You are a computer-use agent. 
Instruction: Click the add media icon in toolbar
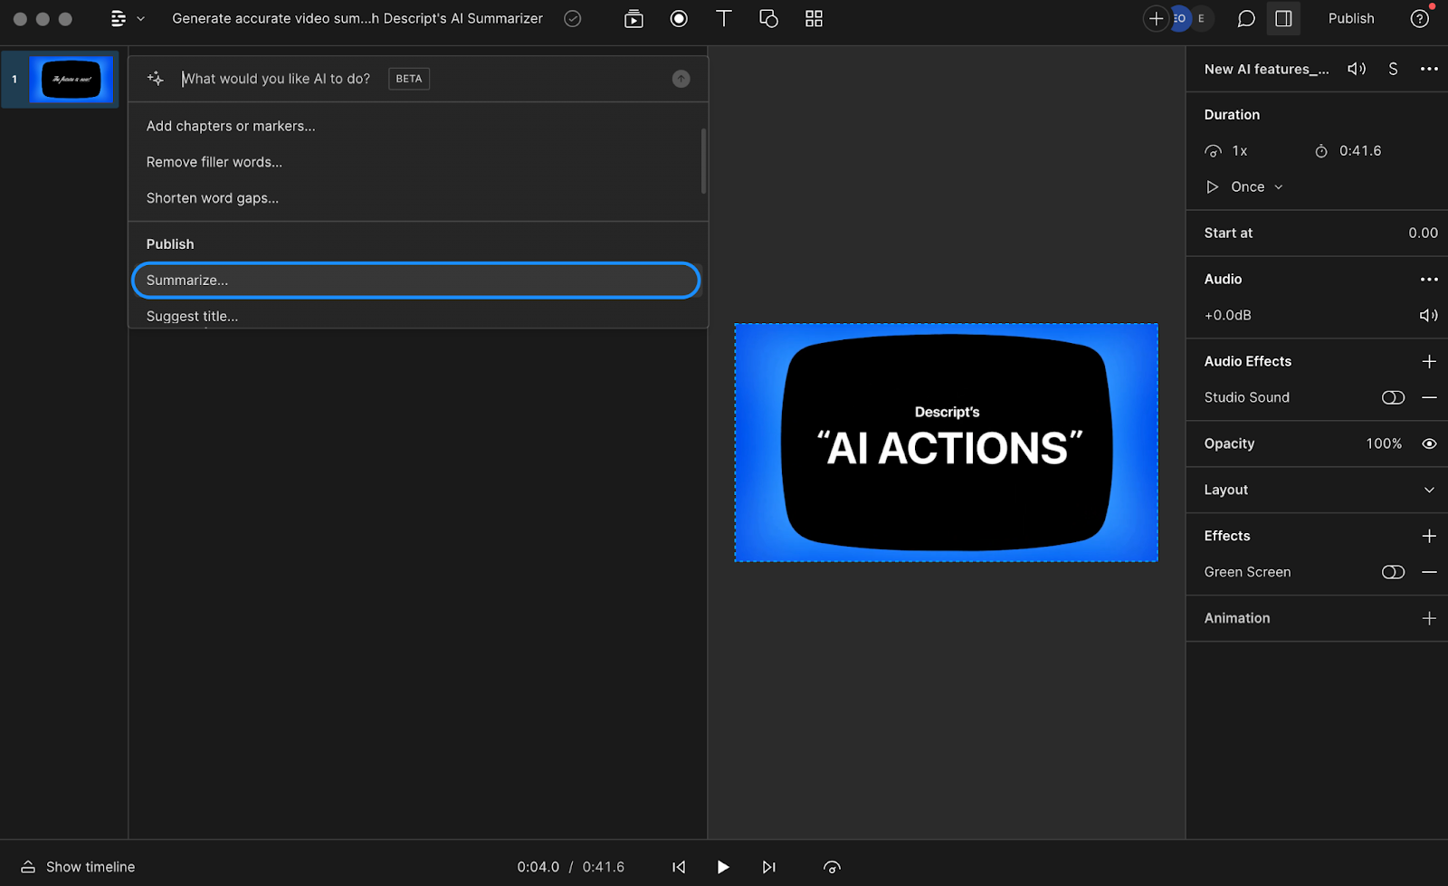[633, 19]
